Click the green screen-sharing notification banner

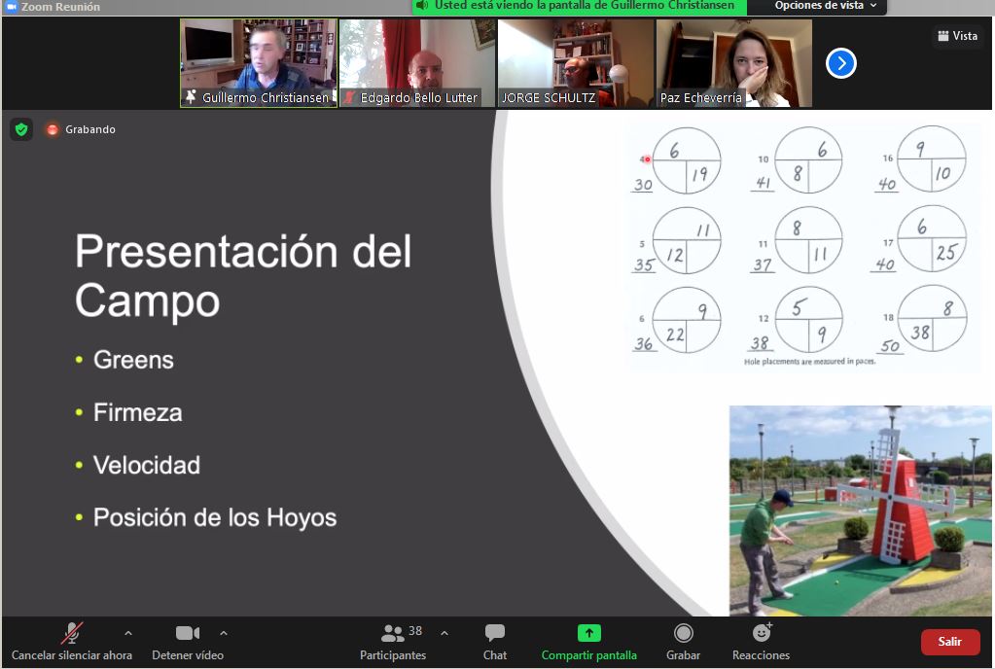coord(580,6)
